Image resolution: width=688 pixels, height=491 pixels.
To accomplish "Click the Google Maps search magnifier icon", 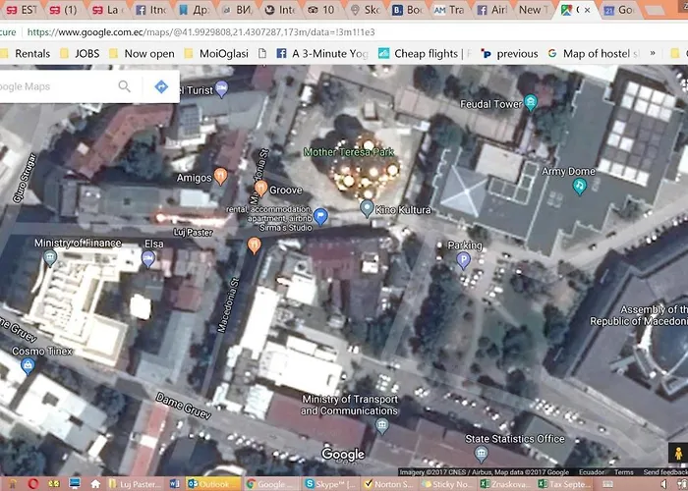I will click(125, 86).
